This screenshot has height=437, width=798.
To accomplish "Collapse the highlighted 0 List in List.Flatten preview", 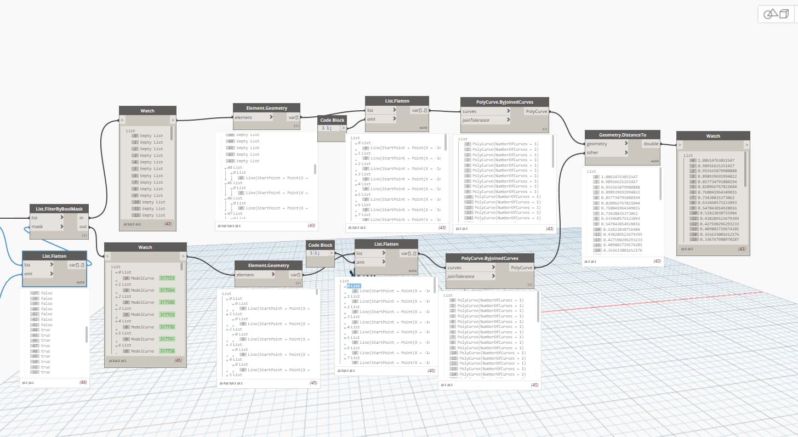I will (344, 286).
